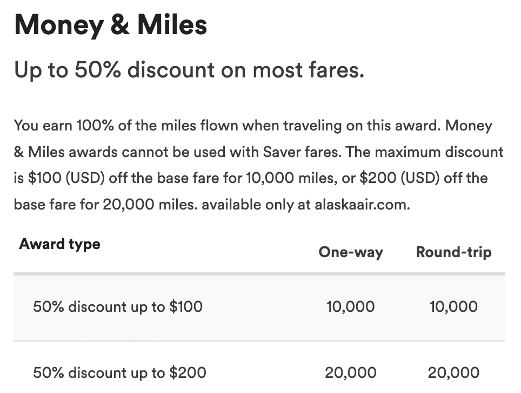
Task: Click the Round-trip 20,000 miles cell
Action: 453,372
